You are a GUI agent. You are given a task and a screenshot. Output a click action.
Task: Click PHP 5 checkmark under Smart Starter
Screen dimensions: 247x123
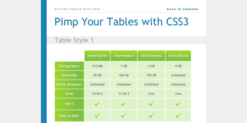click(x=97, y=104)
